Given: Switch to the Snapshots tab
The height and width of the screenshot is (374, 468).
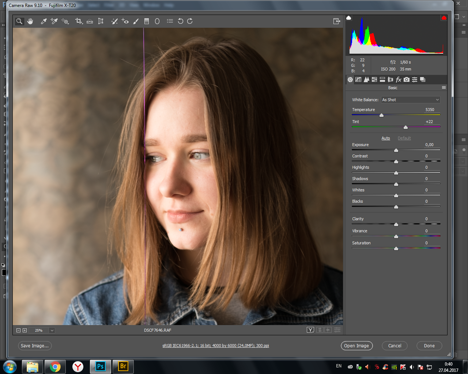Looking at the screenshot, I should [423, 80].
